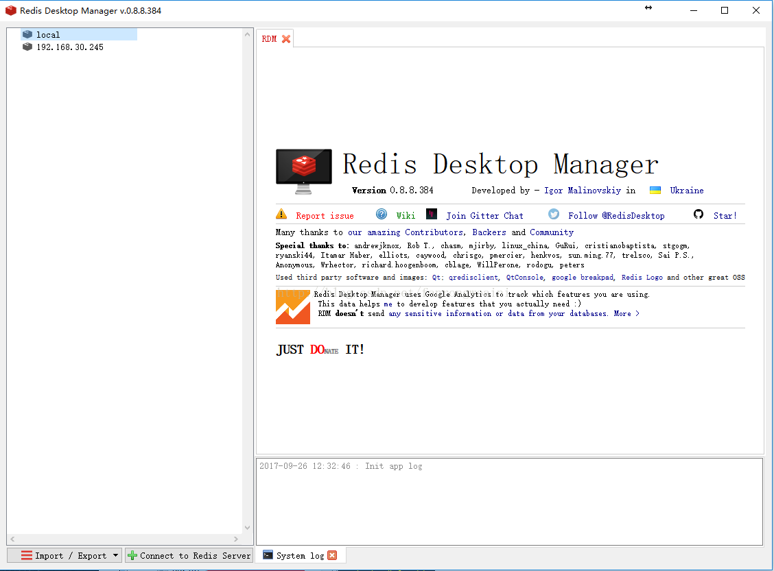Click the connection tree scroll up arrow
Image resolution: width=774 pixels, height=571 pixels.
coord(247,34)
